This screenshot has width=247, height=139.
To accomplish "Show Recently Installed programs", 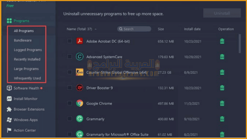I will coord(27,59).
